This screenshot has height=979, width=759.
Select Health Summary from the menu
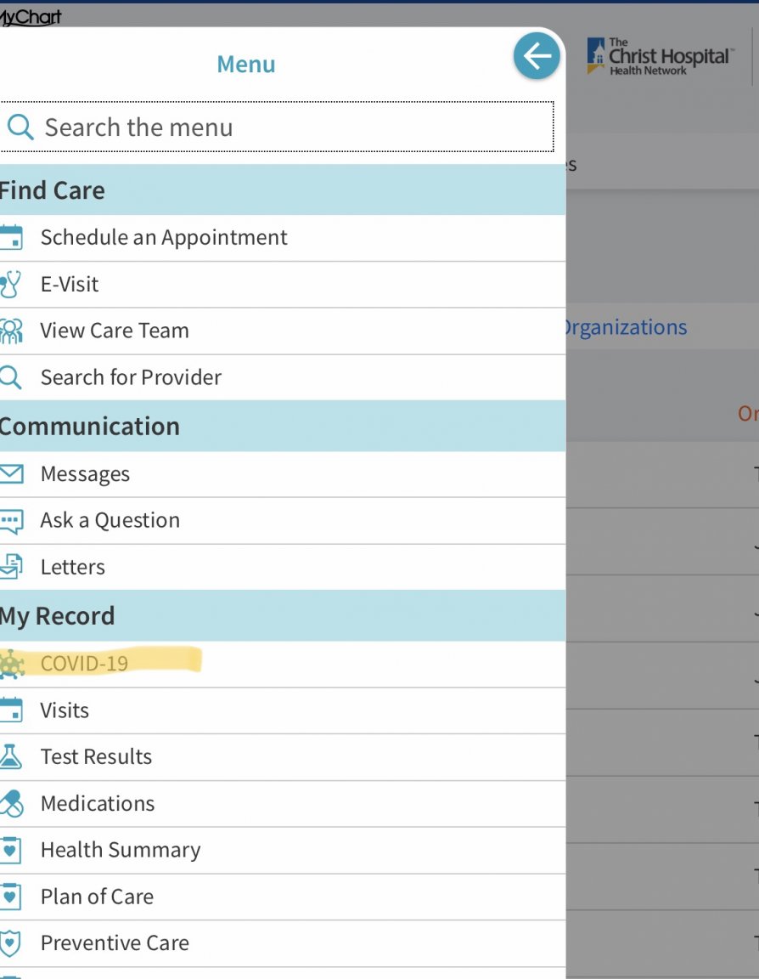click(x=121, y=850)
